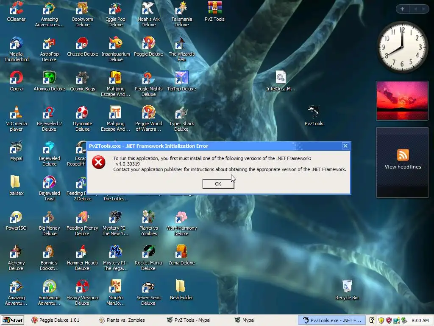Select the PvZ Tools archive icon

coord(214,11)
